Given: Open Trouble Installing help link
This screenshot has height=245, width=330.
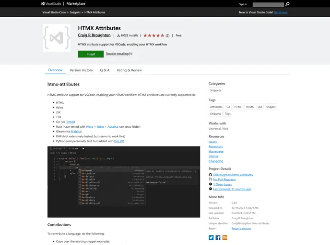Looking at the screenshot, I should [x=119, y=54].
